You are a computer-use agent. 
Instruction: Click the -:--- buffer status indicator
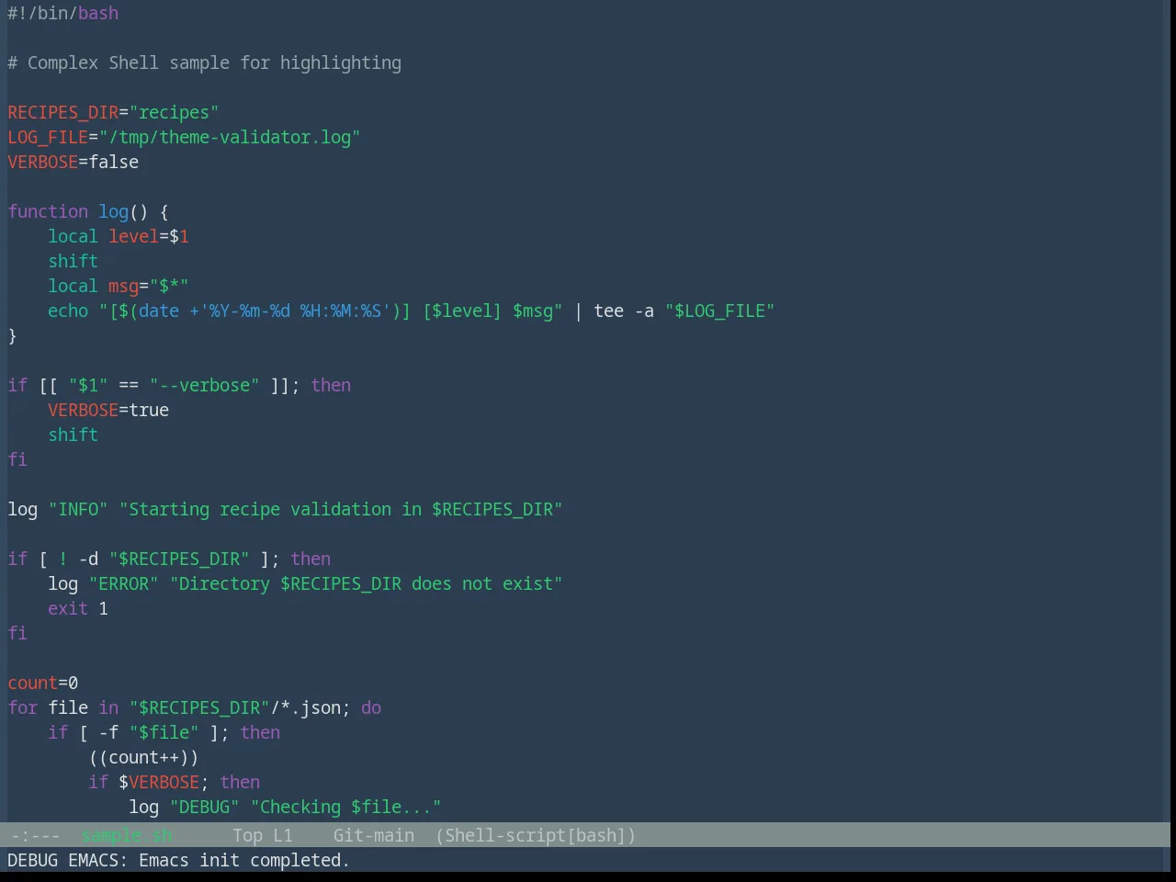[35, 835]
